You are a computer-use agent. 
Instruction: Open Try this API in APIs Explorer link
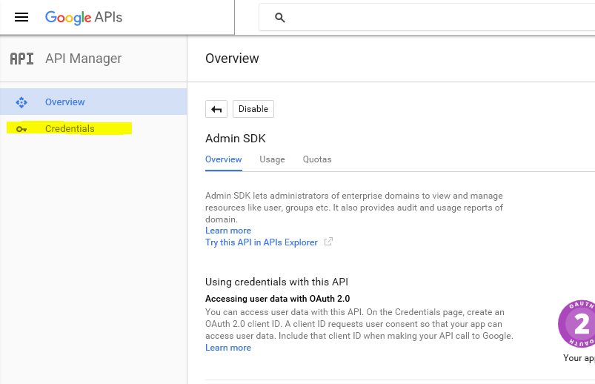click(x=262, y=242)
